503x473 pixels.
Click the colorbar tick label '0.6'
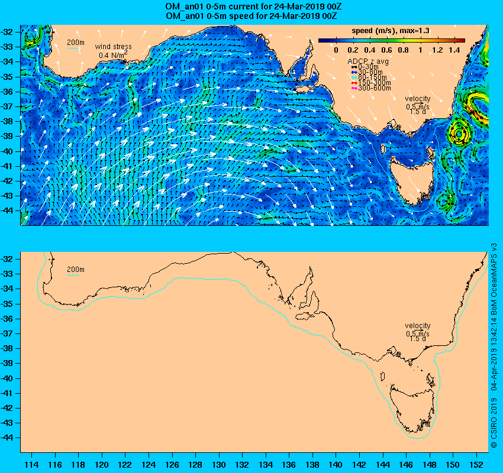386,50
